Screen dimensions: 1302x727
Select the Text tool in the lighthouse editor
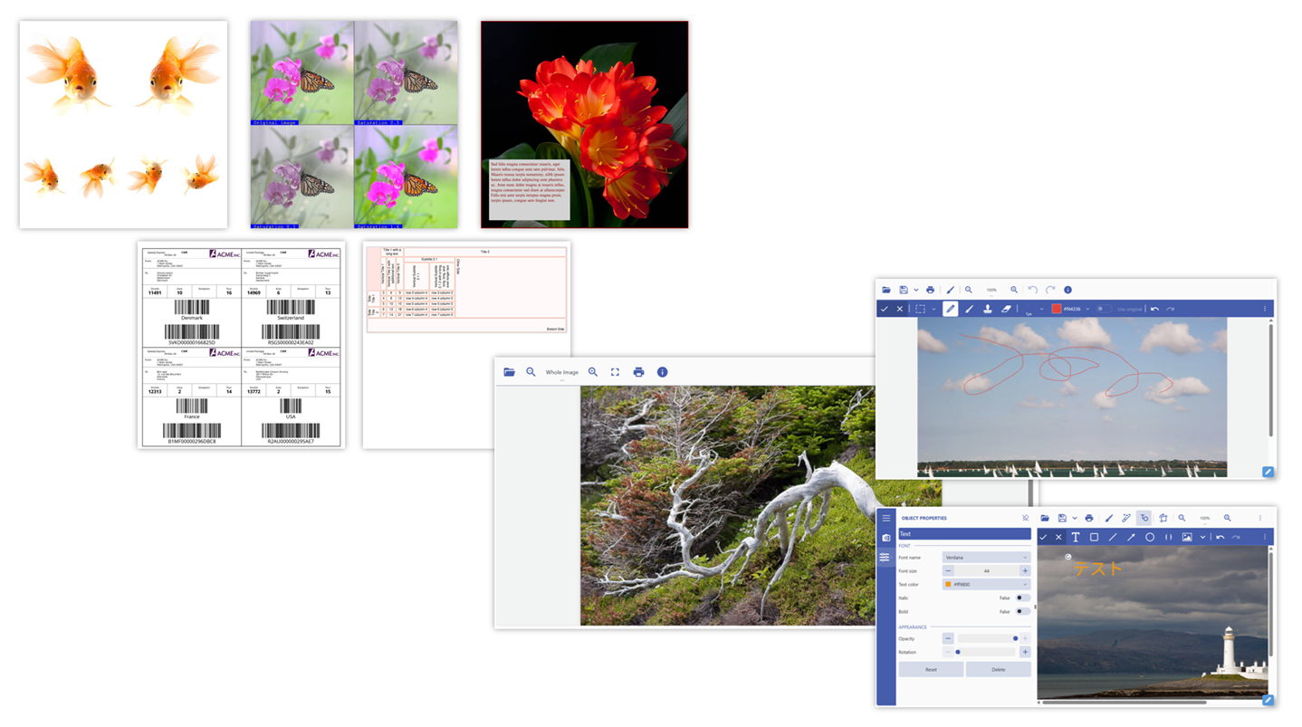(1076, 537)
